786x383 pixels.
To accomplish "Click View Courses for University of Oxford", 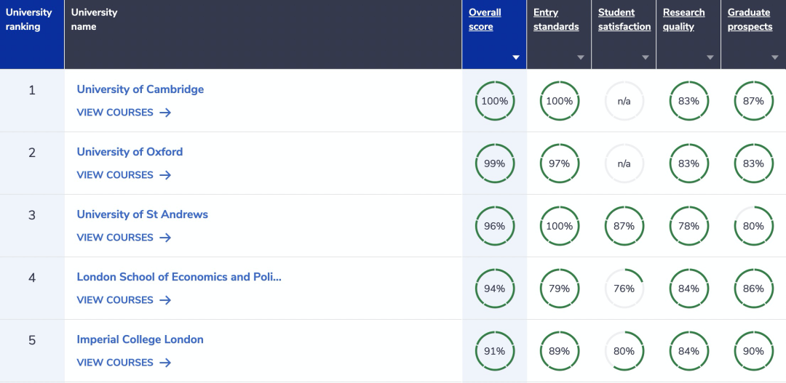I will tap(115, 175).
